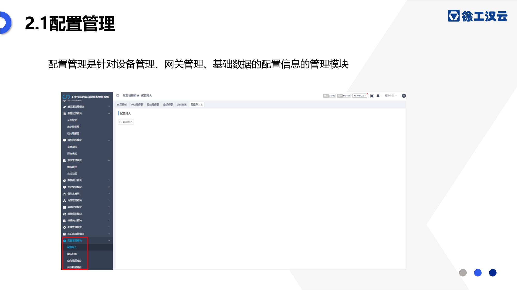The height and width of the screenshot is (290, 517).
Task: Open 模板管理 in the sidebar
Action: point(72,167)
